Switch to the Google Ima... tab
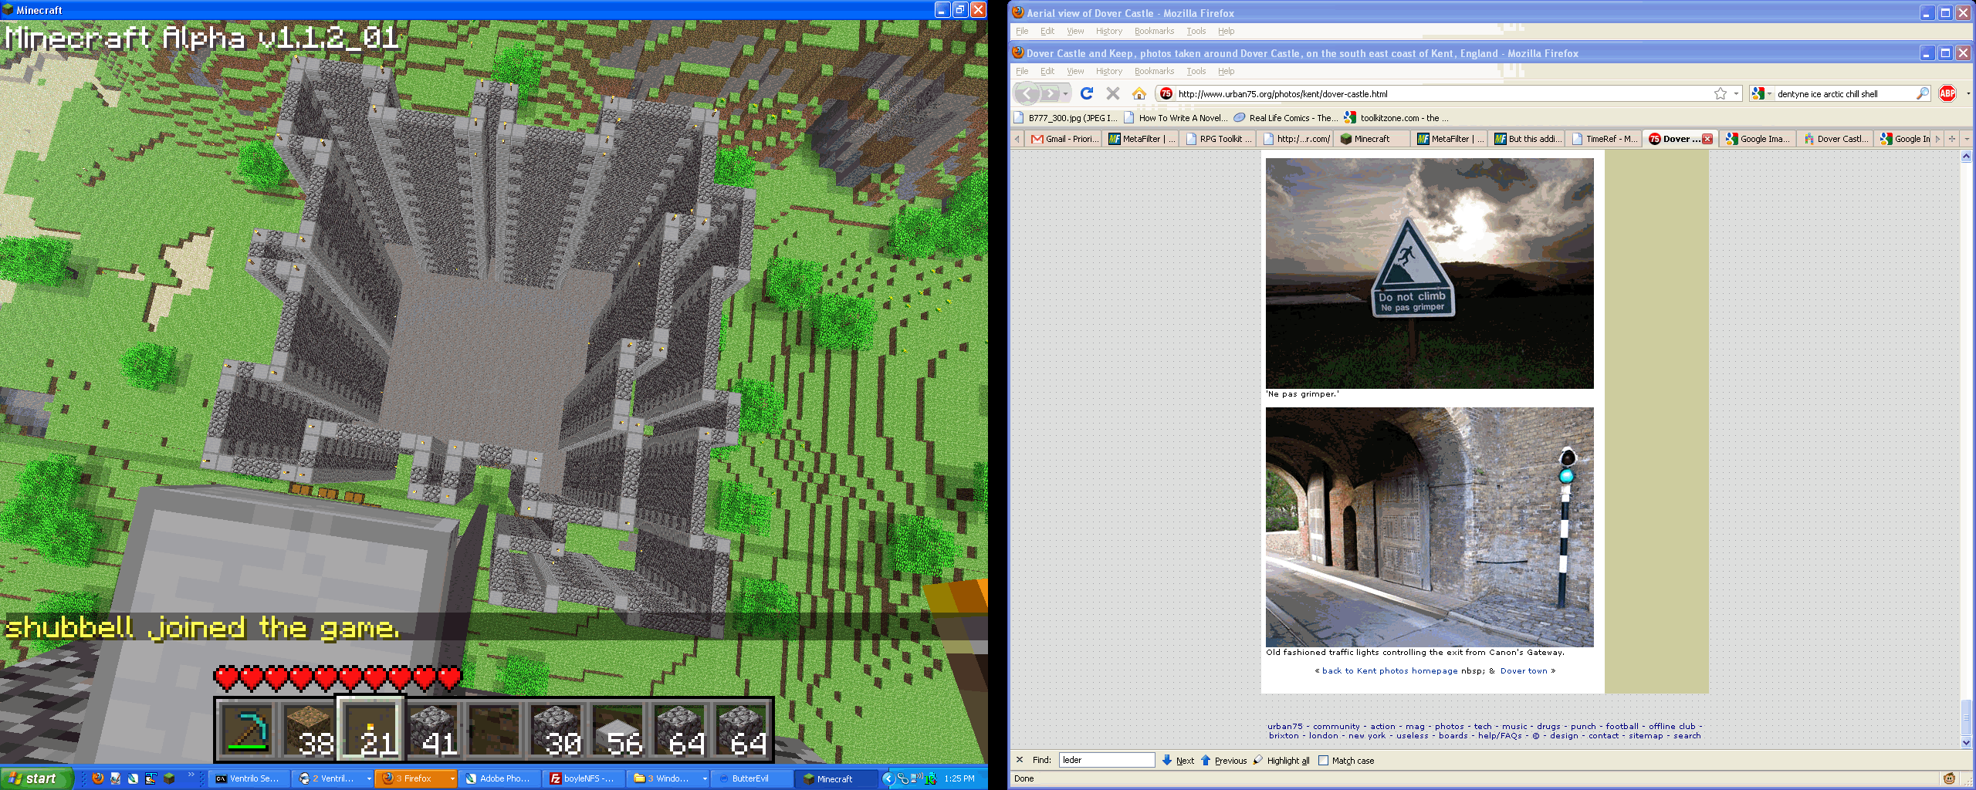Image resolution: width=1976 pixels, height=790 pixels. click(x=1758, y=139)
